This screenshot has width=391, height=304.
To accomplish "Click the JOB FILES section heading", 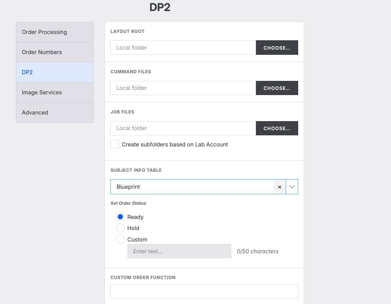I will coord(122,112).
